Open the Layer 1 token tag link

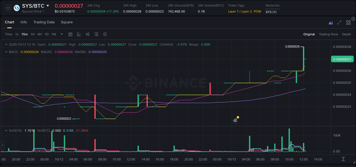(234, 12)
